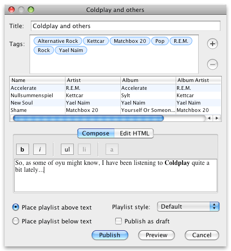231x251 pixels.
Task: Click the Yourself Or Someon... album cell
Action: [148, 110]
